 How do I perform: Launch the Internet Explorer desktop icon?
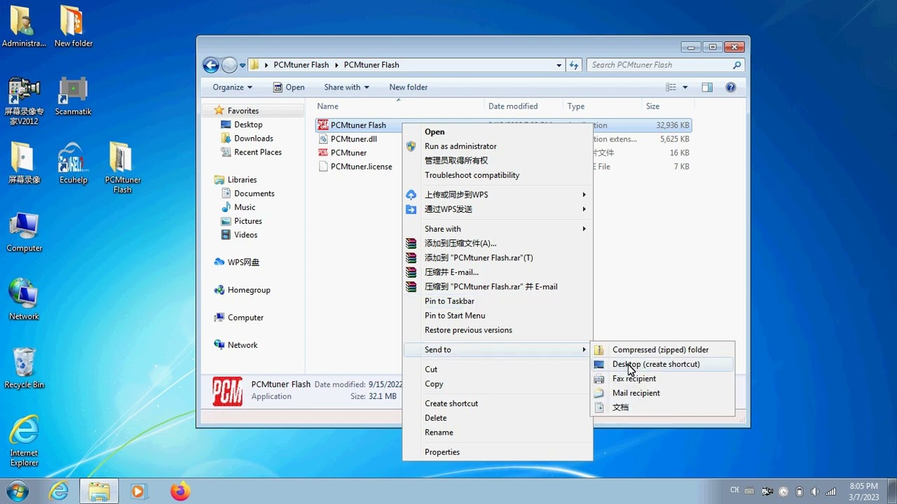(x=24, y=442)
